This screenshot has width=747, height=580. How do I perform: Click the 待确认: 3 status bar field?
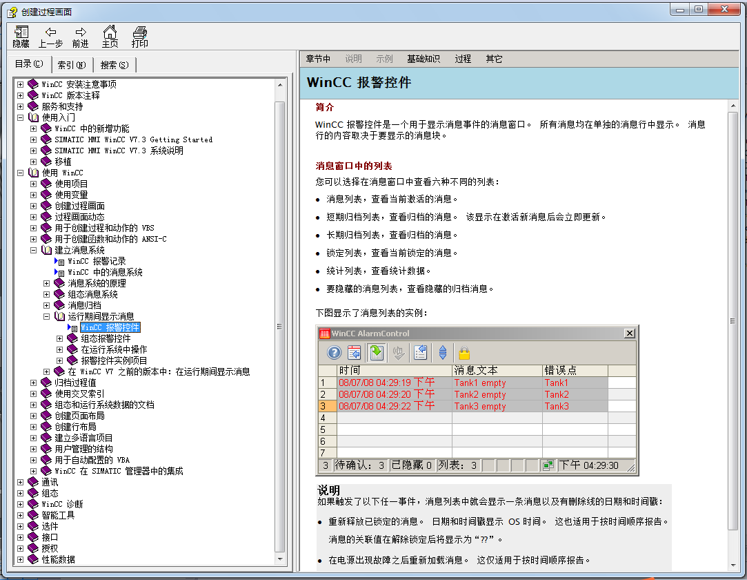(359, 465)
